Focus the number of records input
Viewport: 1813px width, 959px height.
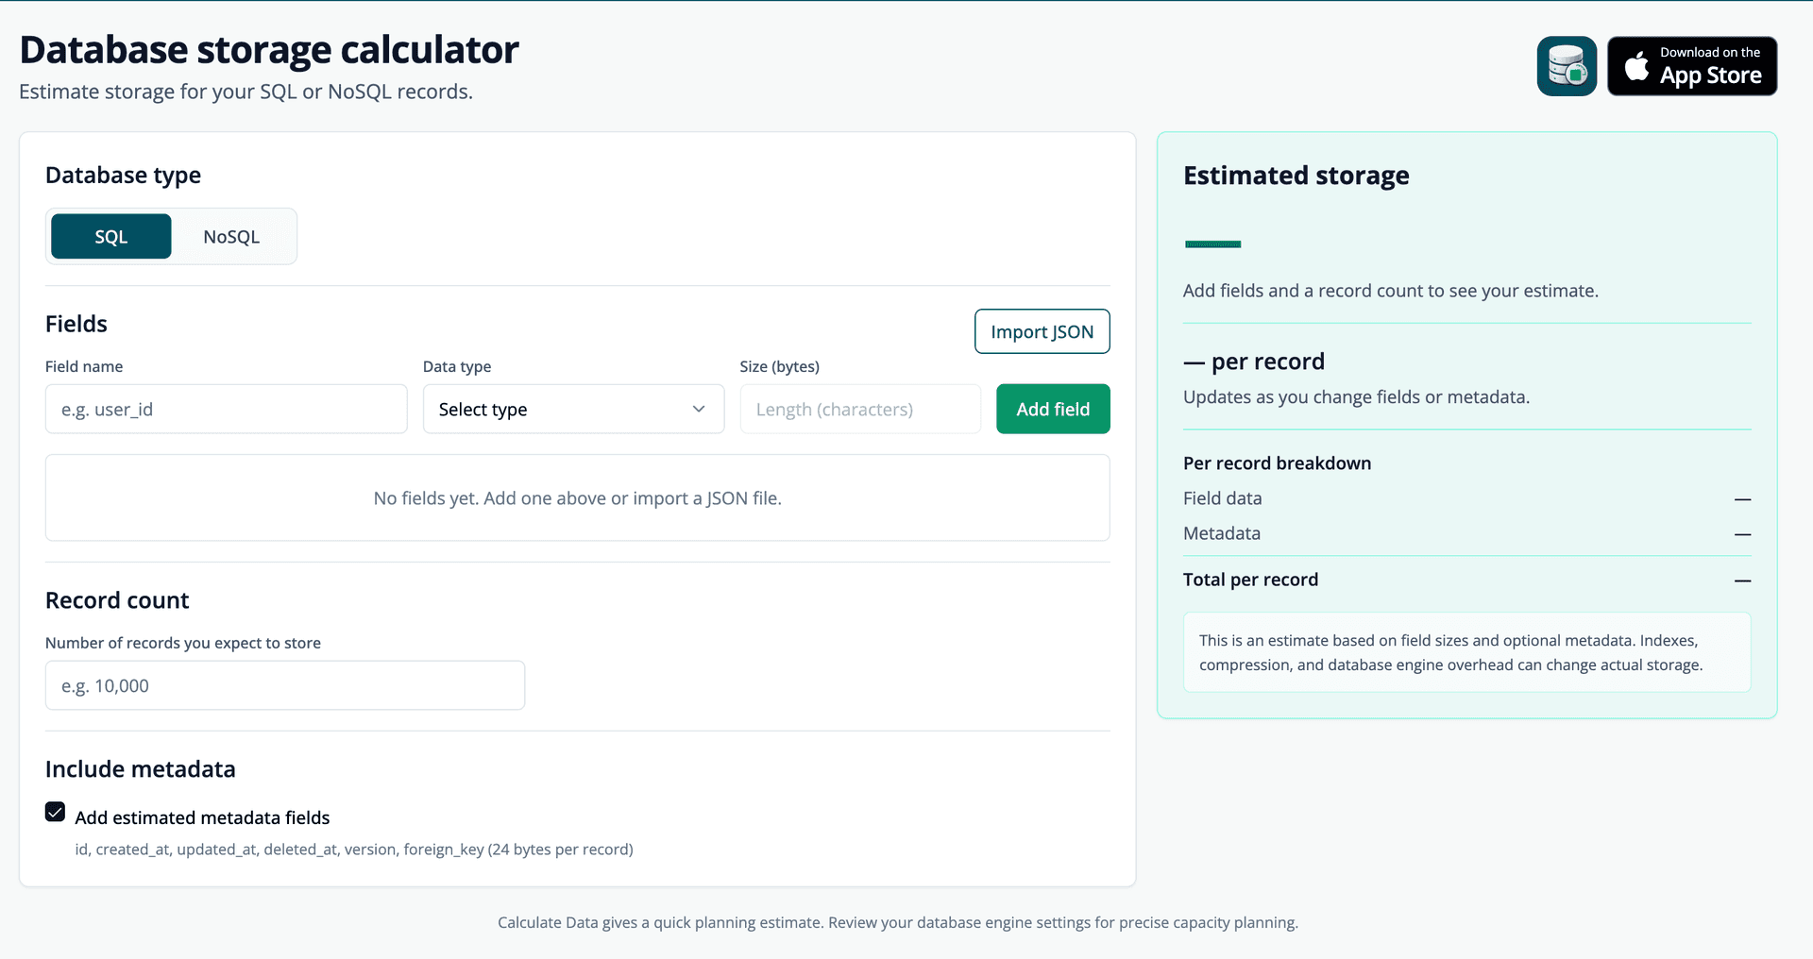click(285, 685)
